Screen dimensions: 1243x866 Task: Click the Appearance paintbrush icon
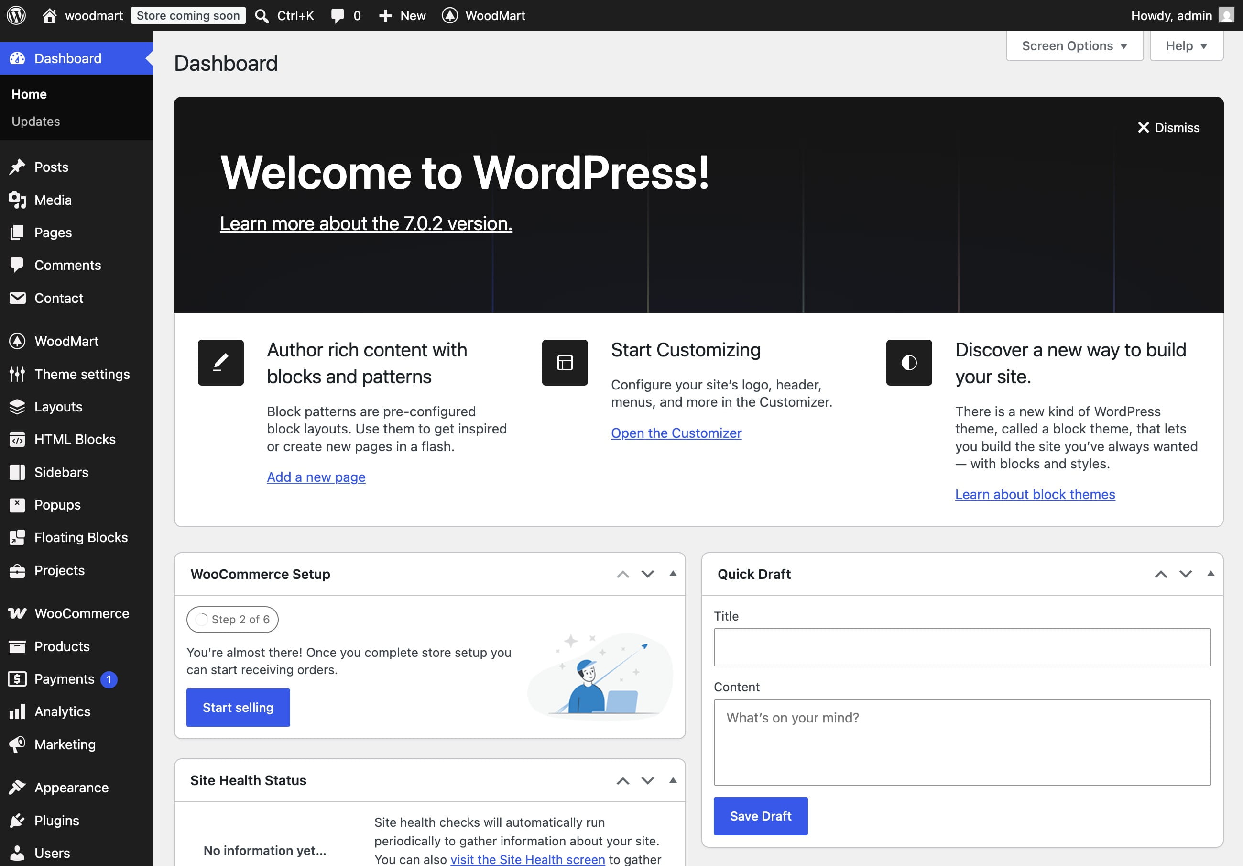(x=17, y=788)
